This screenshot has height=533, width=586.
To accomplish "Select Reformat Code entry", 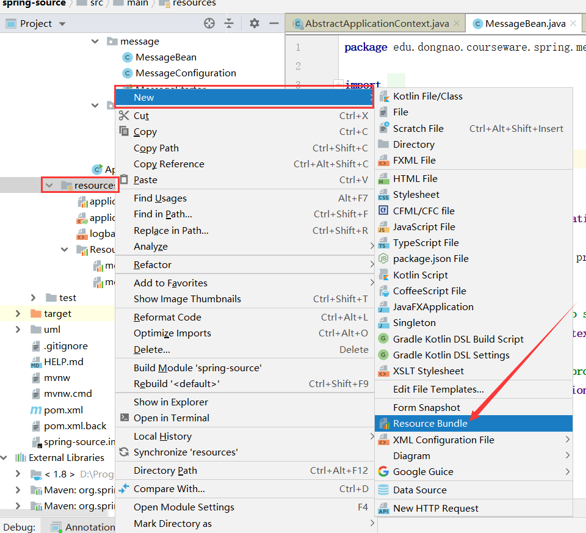I will pos(245,317).
